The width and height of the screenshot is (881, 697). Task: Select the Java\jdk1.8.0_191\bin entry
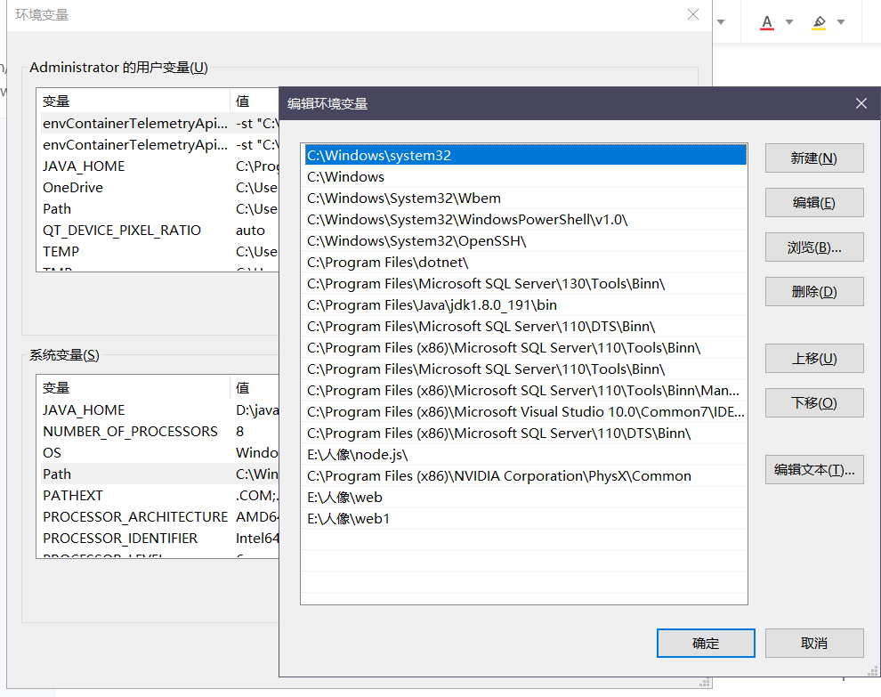[x=525, y=304]
